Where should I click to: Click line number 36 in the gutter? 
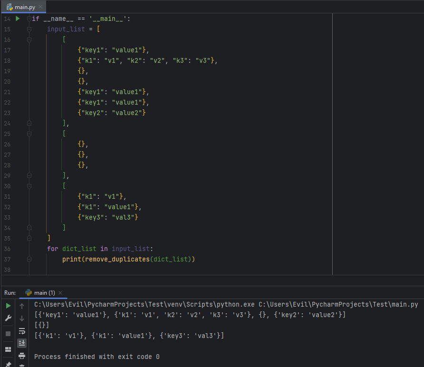pyautogui.click(x=7, y=249)
